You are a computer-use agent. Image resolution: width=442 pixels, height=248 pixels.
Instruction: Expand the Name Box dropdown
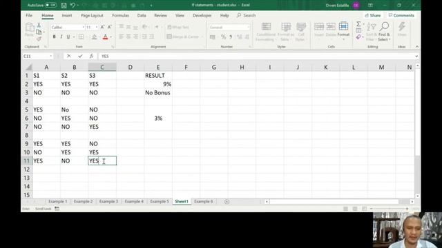tap(50, 56)
